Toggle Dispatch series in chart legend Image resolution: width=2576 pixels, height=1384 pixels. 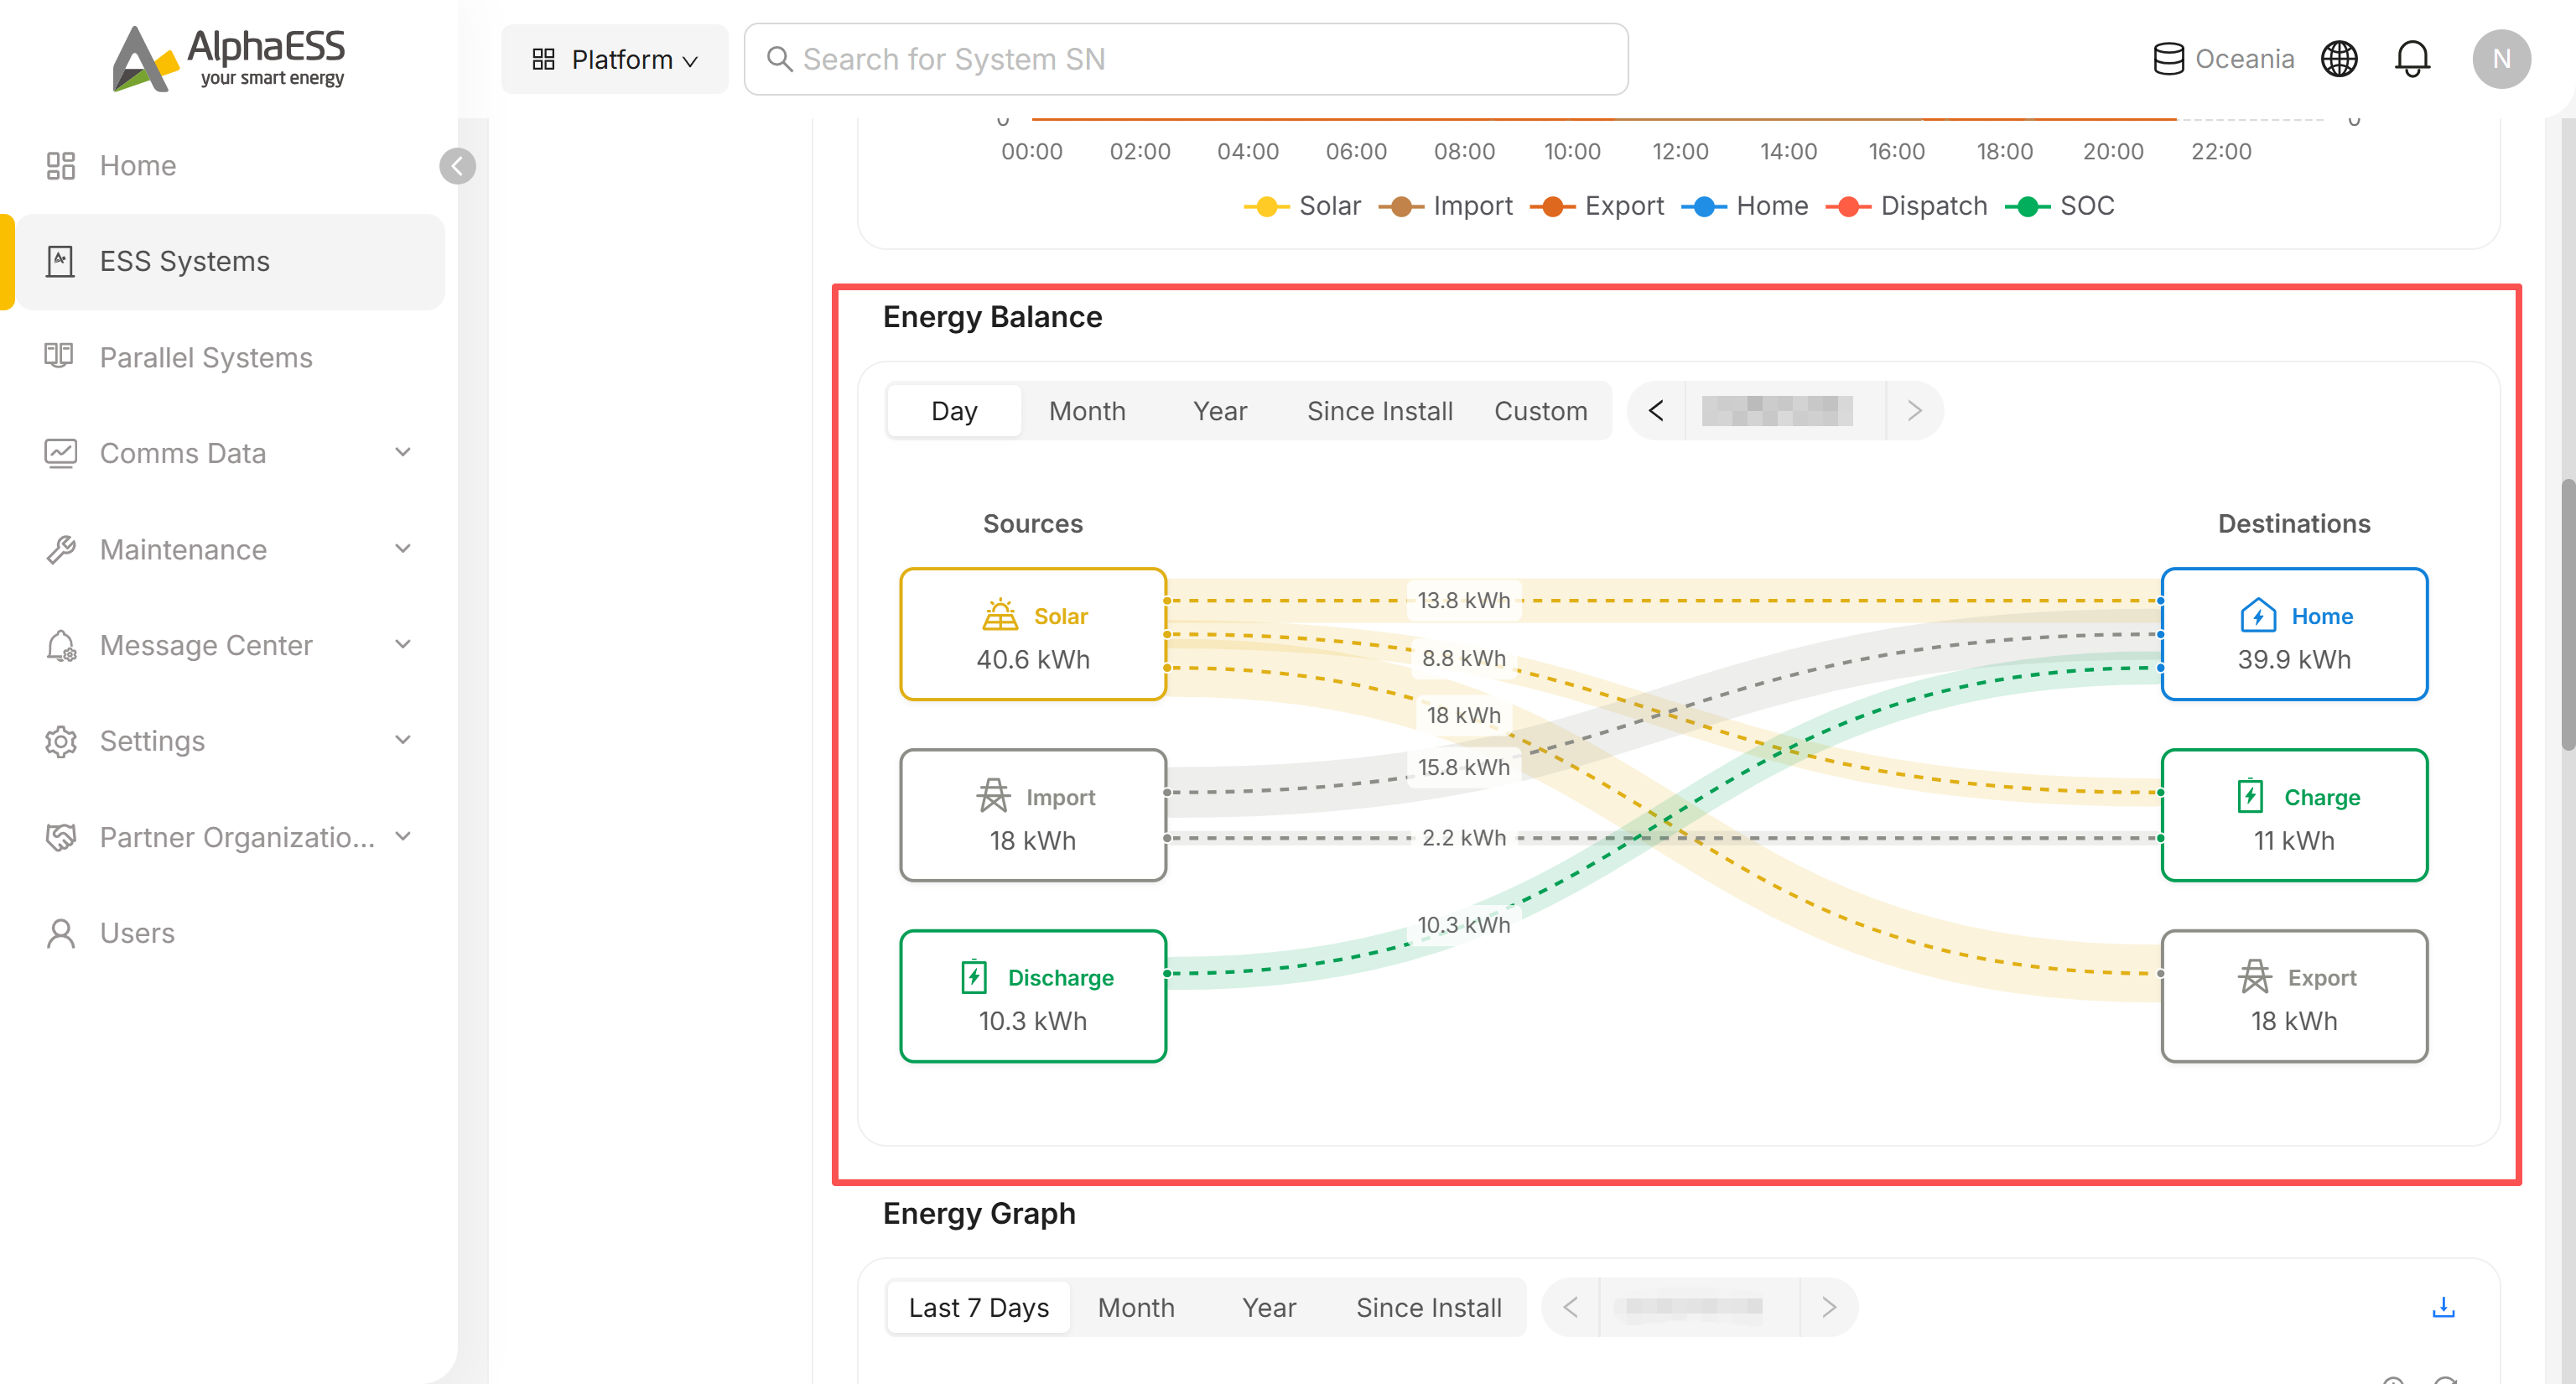1906,206
